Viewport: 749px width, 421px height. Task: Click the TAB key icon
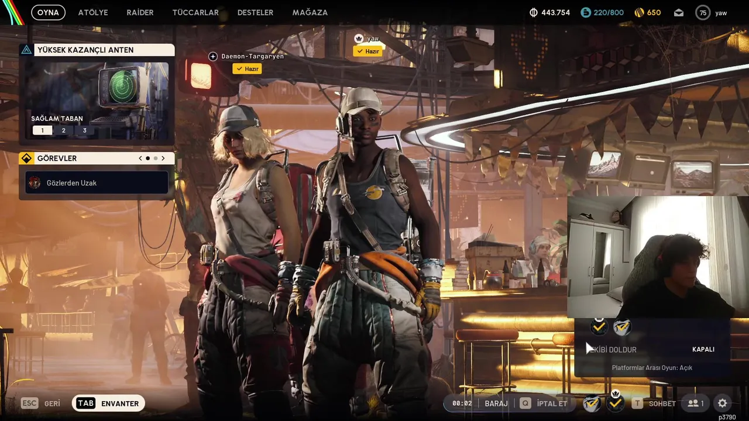(85, 403)
